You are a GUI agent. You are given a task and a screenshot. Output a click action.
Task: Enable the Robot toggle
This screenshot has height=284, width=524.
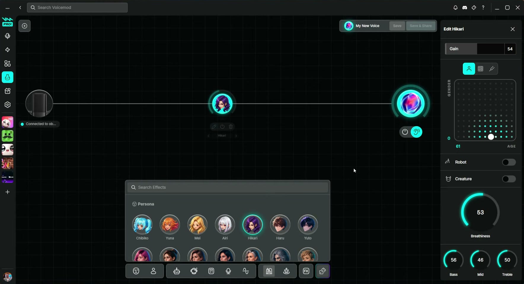509,162
